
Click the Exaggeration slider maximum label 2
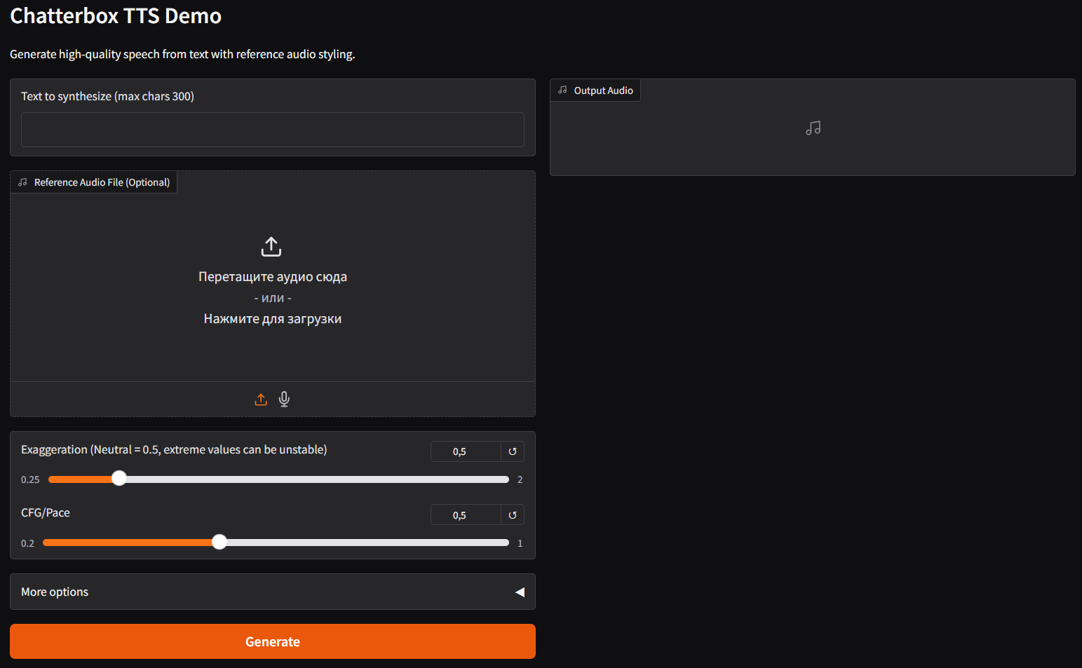pyautogui.click(x=520, y=479)
